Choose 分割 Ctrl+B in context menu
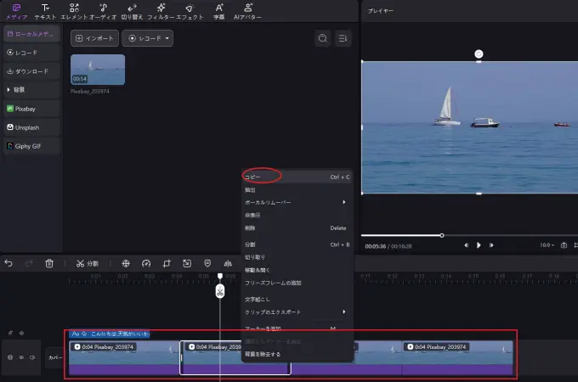The height and width of the screenshot is (382, 578). (297, 244)
